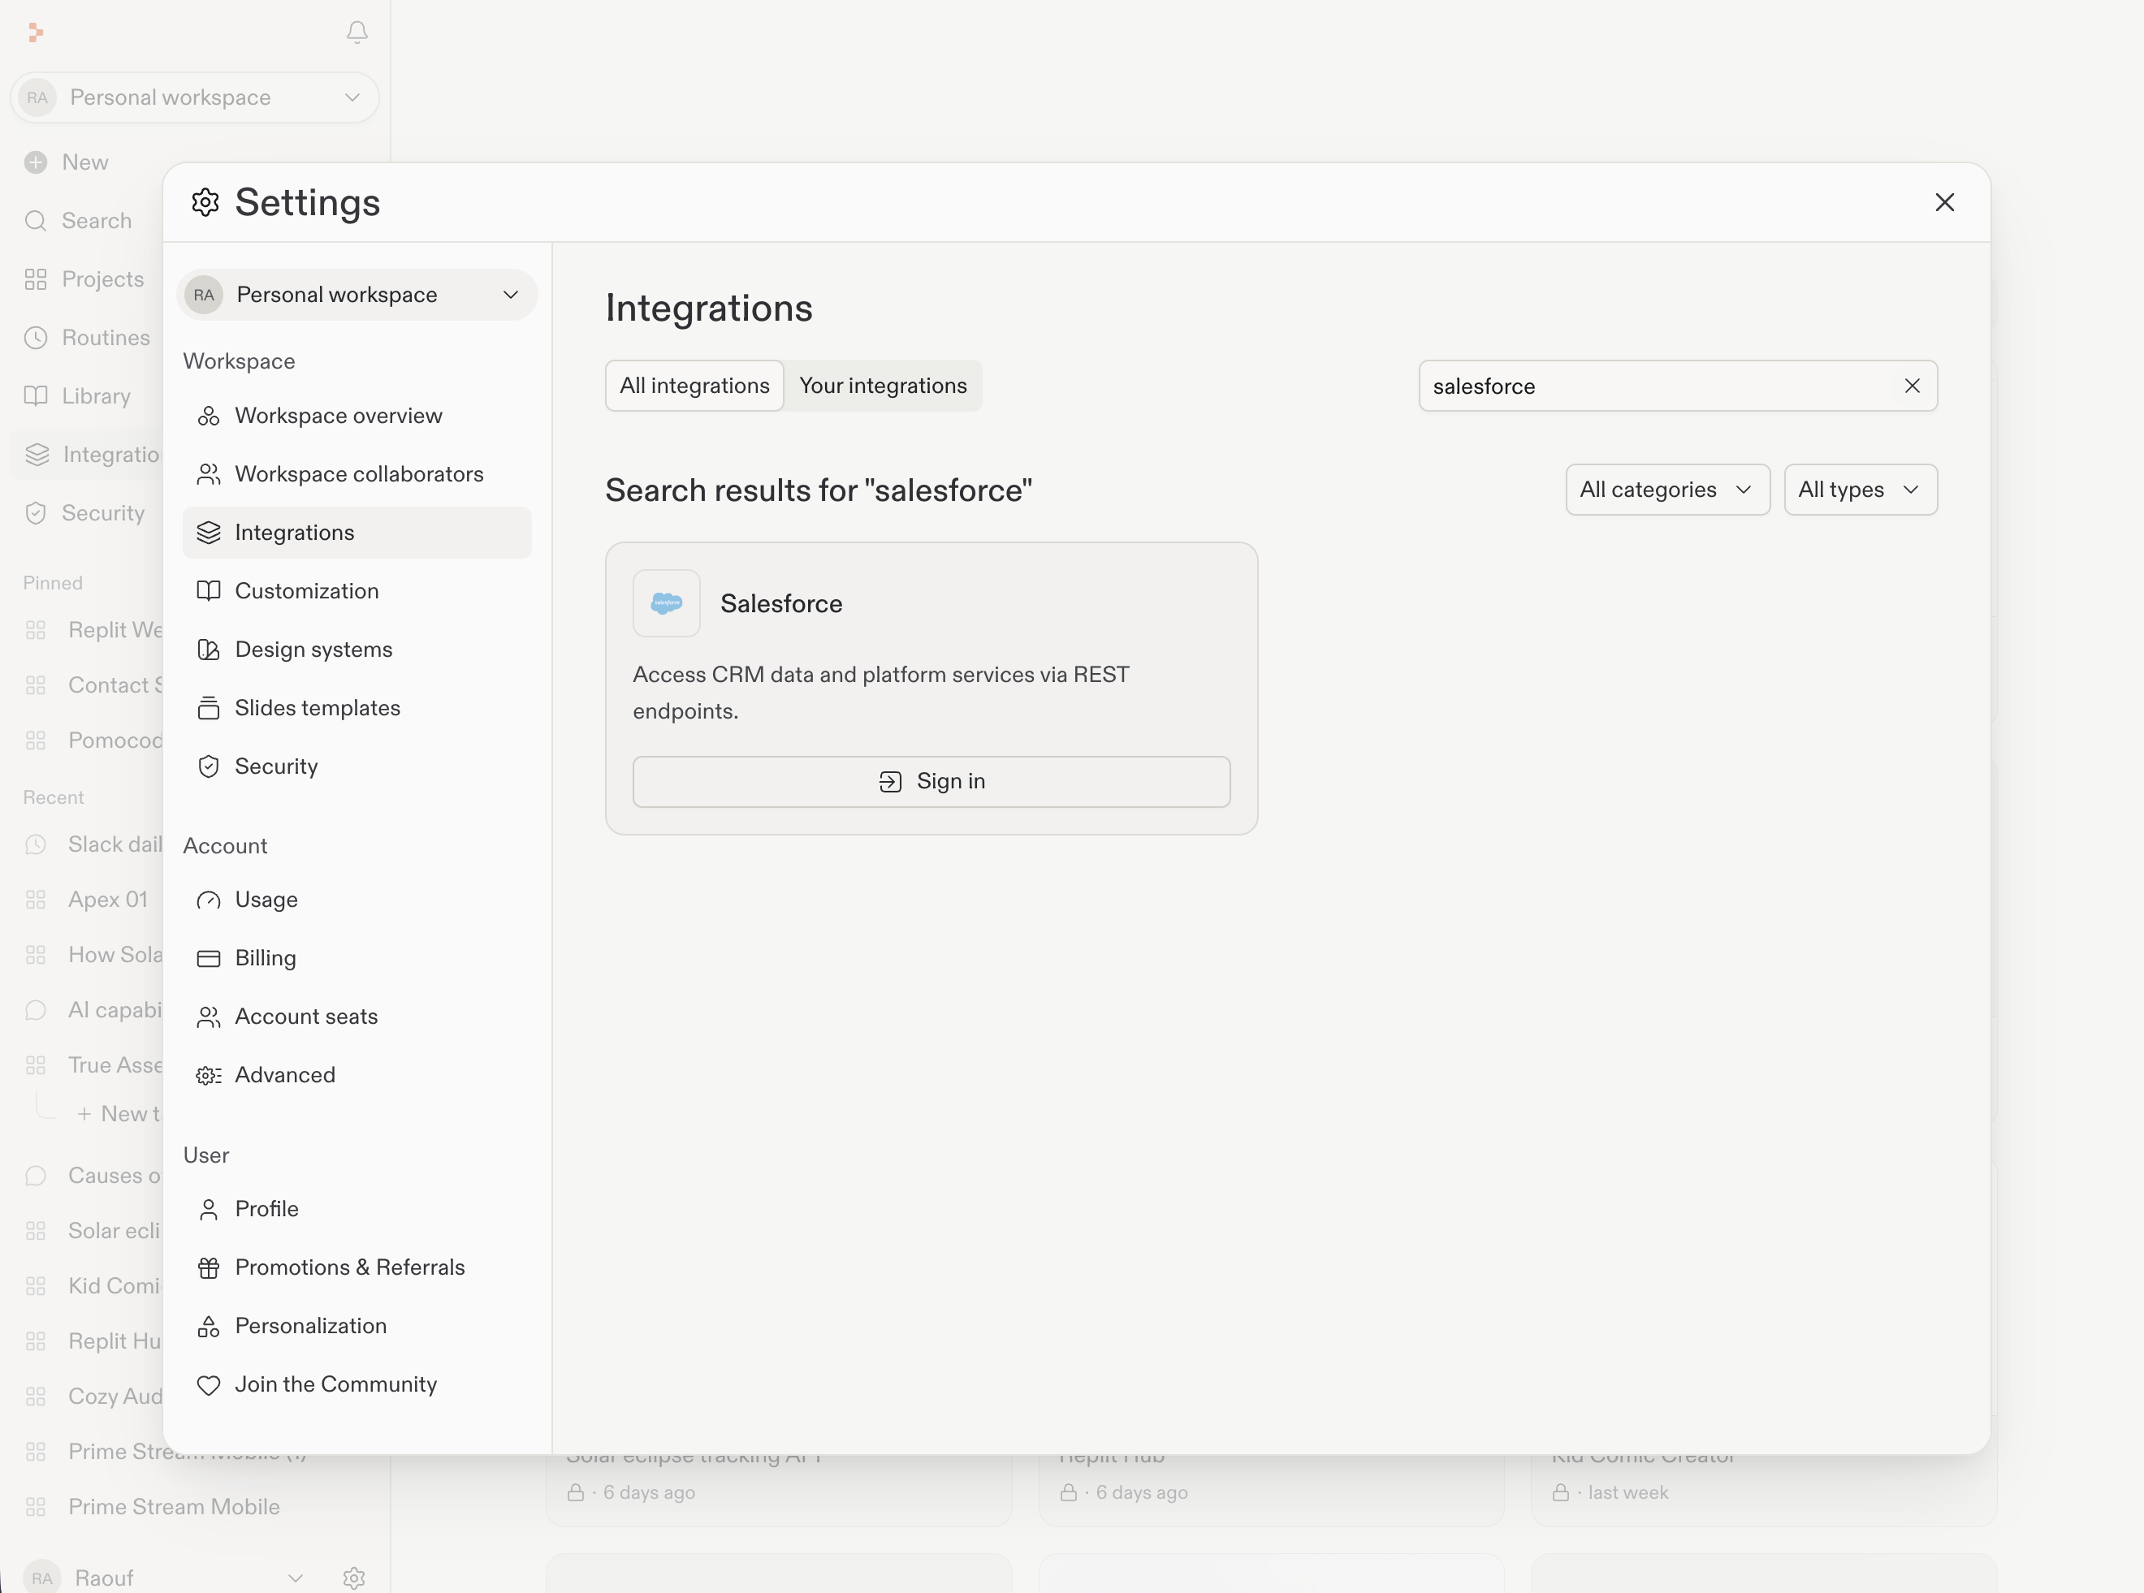Click the Salesforce cloud logo icon

point(667,602)
